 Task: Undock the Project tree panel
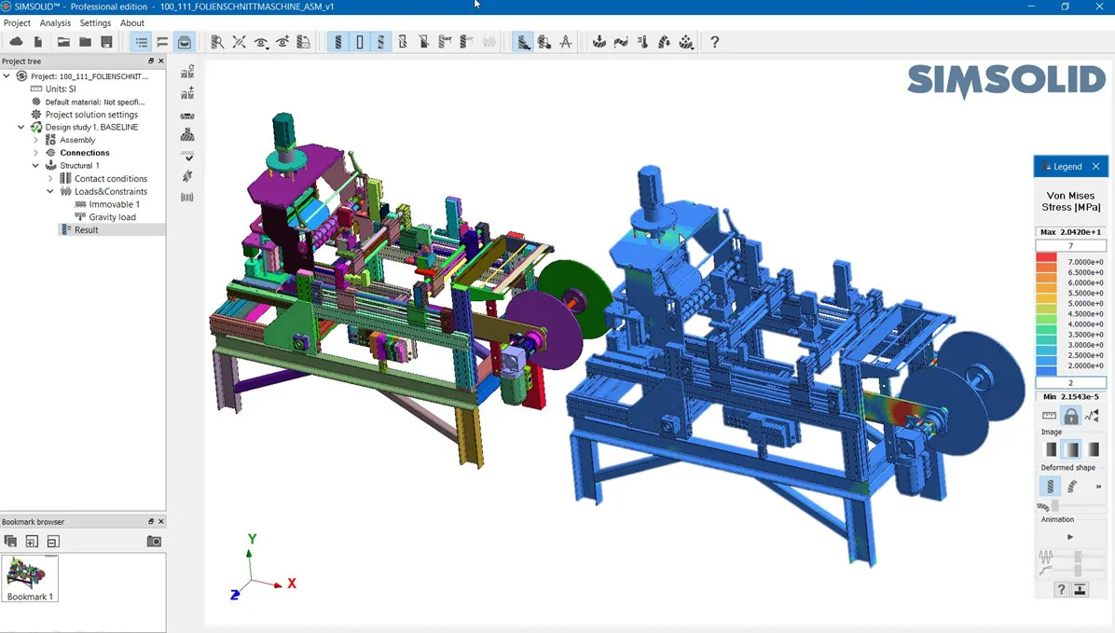(x=151, y=62)
